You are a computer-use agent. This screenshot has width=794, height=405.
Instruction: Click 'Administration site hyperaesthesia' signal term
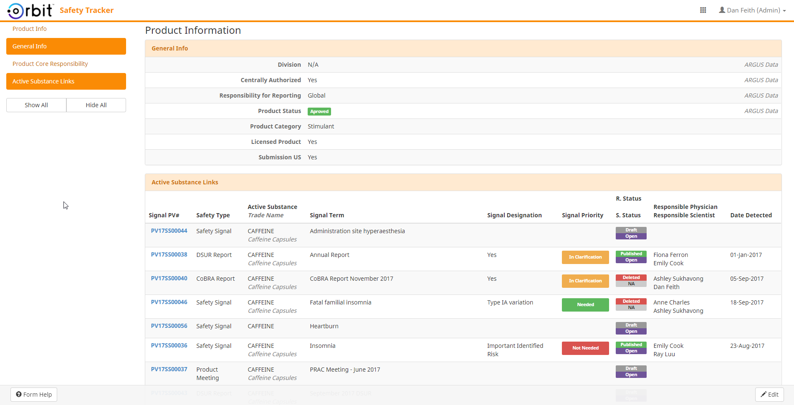[357, 231]
